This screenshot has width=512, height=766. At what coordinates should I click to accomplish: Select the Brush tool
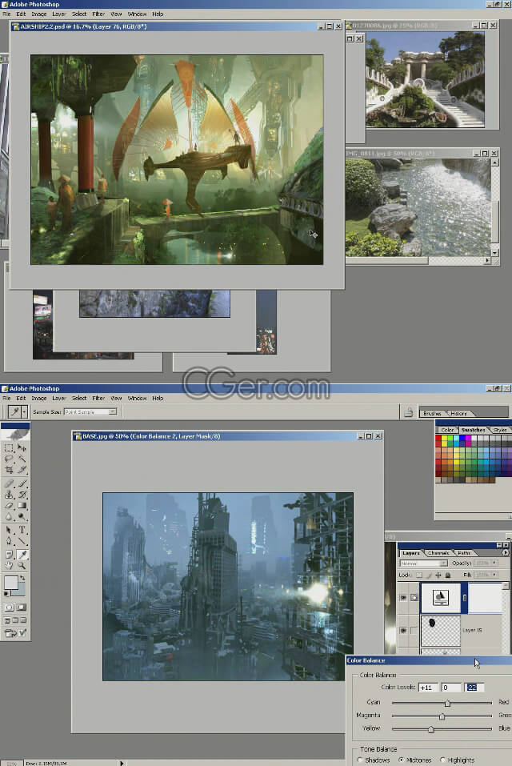[x=22, y=483]
